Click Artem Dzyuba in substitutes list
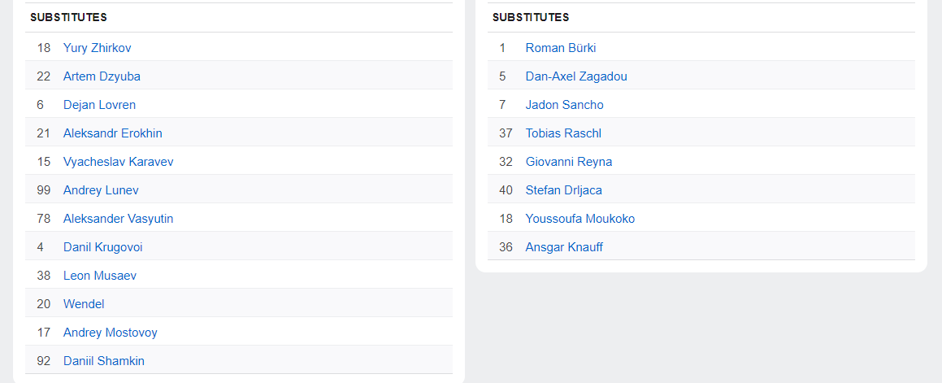This screenshot has height=383, width=942. [102, 76]
